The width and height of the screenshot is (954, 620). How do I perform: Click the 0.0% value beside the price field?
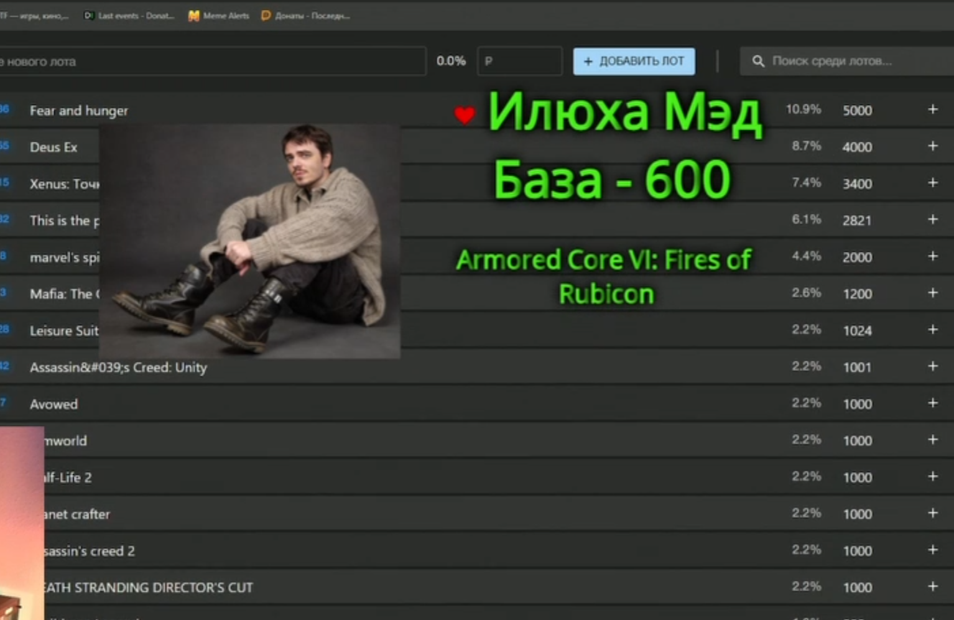point(451,61)
